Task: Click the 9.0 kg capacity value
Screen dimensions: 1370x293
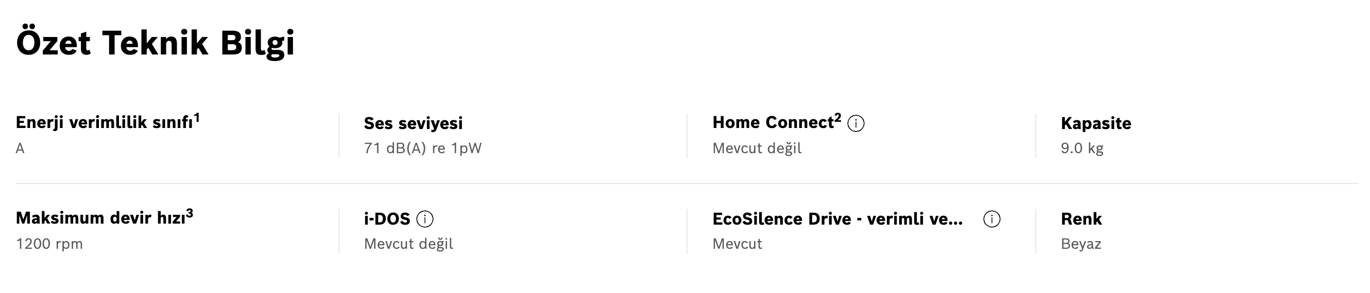Action: 1082,148
